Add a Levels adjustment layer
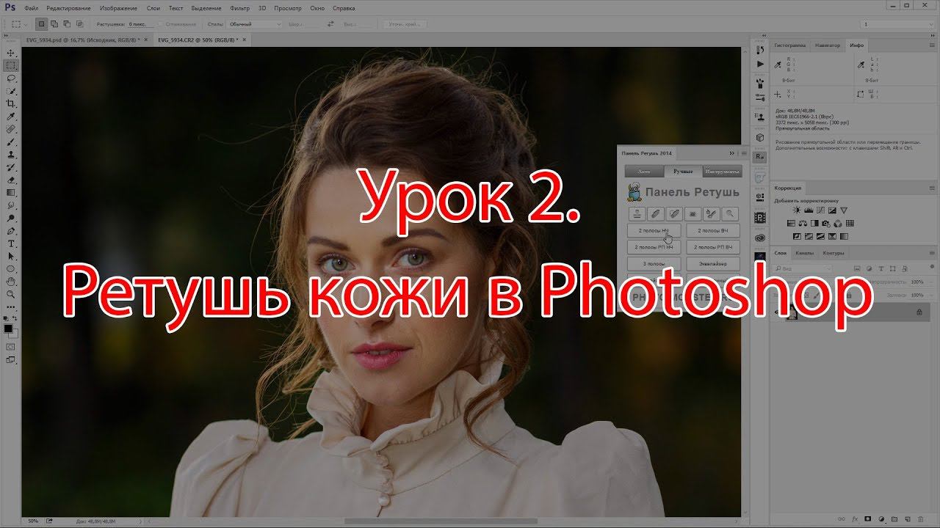 click(809, 210)
